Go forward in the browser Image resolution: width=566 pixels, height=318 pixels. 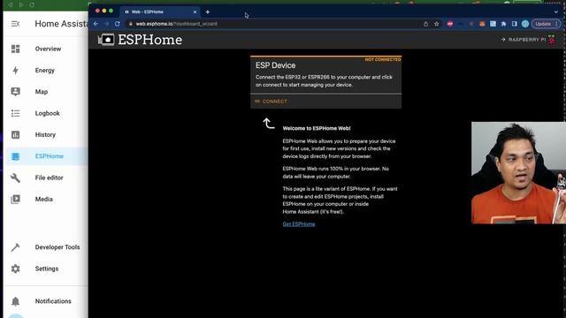coord(106,24)
